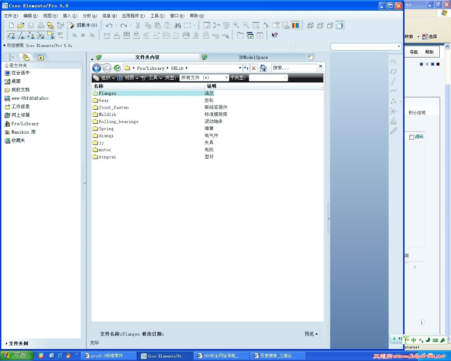
Task: Tick the 源码 checkbox in the background window
Action: point(412,137)
